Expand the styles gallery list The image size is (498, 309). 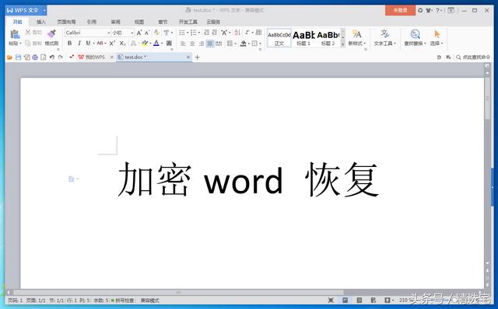pyautogui.click(x=342, y=44)
